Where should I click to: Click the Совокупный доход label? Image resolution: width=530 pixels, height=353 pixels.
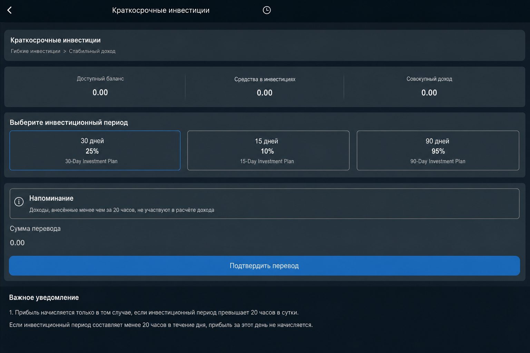tap(429, 79)
